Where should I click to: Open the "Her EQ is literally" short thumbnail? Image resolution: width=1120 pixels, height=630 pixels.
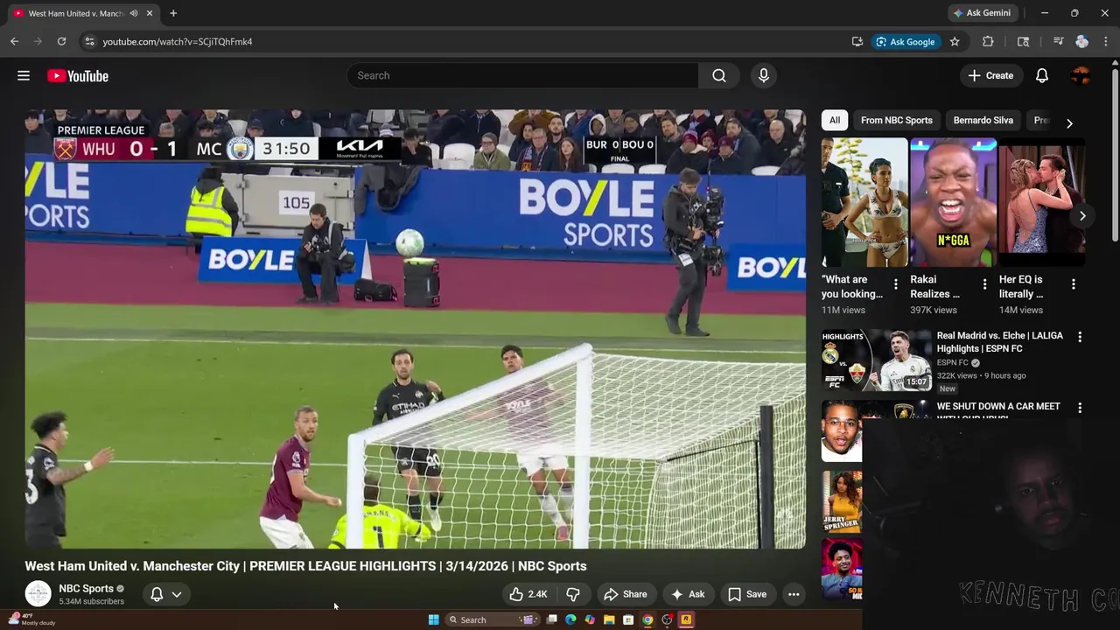point(1042,202)
